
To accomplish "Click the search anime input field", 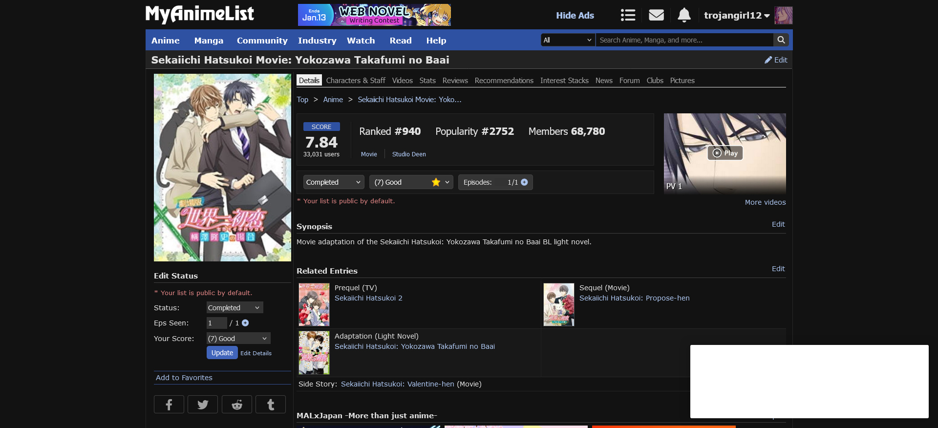I will [684, 40].
